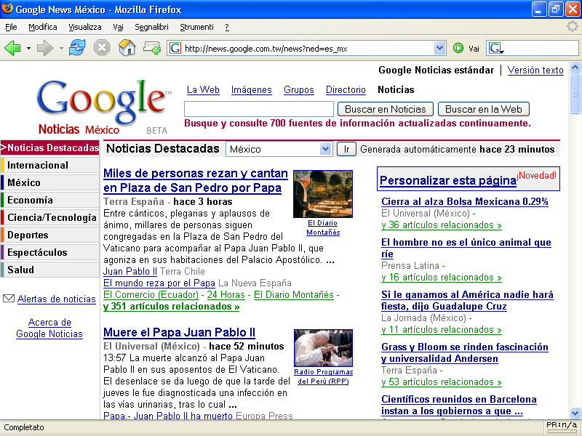The width and height of the screenshot is (582, 436).
Task: Click in the browser URL address field
Action: pos(308,49)
